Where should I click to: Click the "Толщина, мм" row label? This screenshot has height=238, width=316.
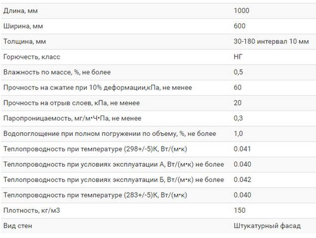pyautogui.click(x=25, y=42)
